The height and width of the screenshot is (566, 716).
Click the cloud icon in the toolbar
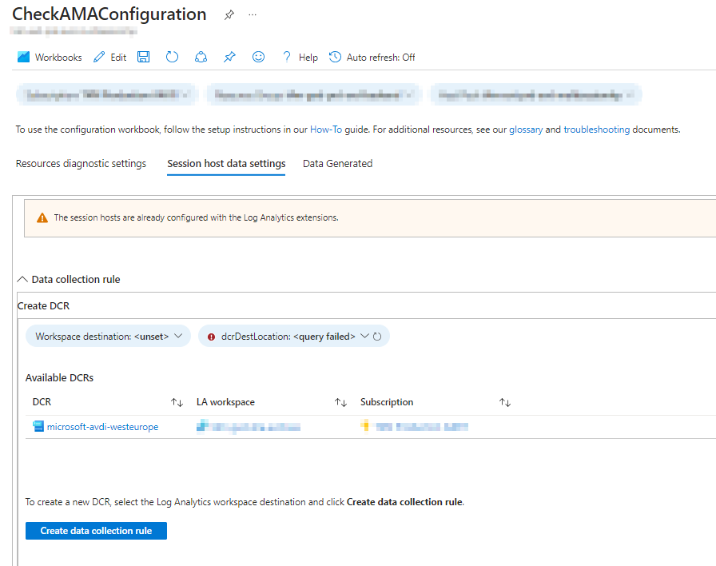pyautogui.click(x=201, y=57)
